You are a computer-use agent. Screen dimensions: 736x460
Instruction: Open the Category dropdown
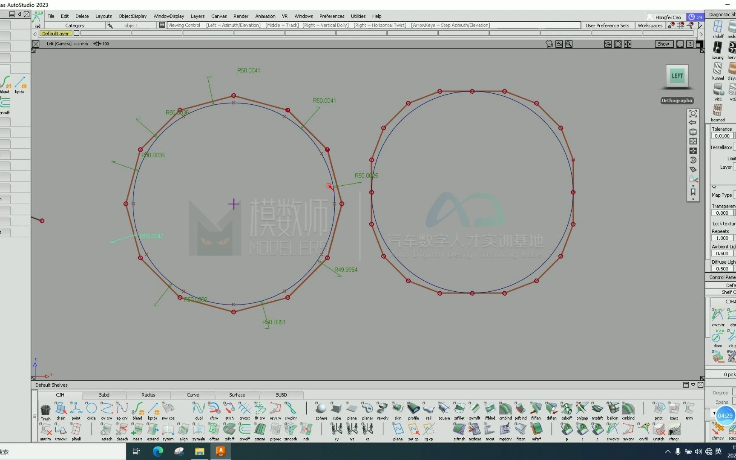75,26
